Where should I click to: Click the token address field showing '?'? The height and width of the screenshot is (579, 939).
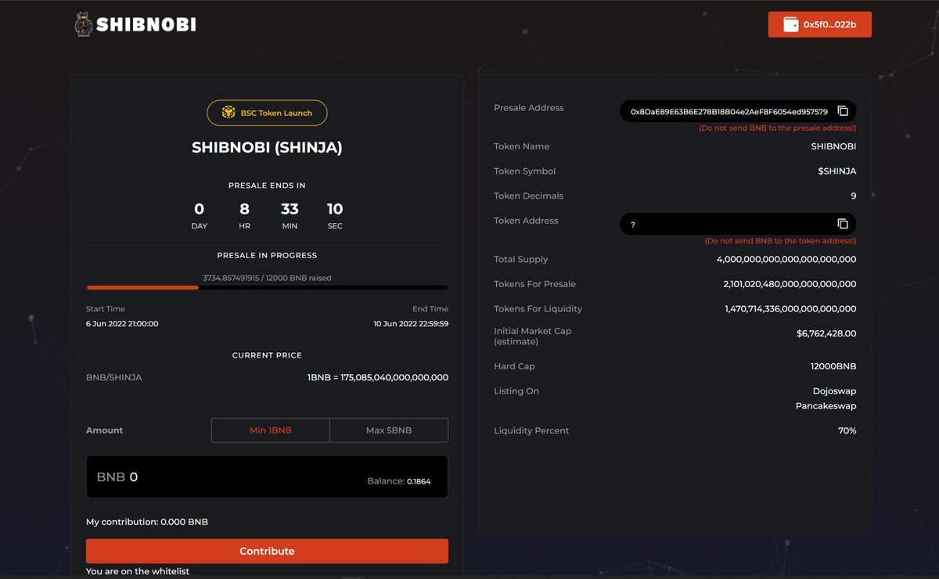pos(738,224)
